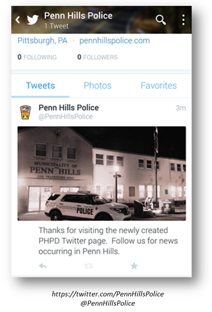
Task: Retweet the Penn Hills Police tweet
Action: point(88,266)
